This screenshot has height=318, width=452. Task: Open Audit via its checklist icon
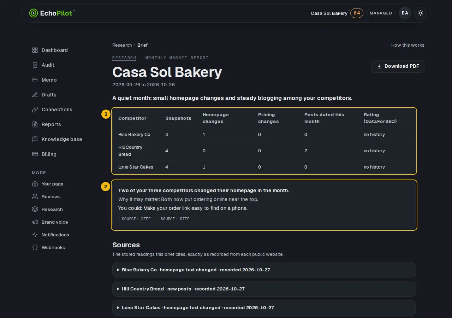35,65
